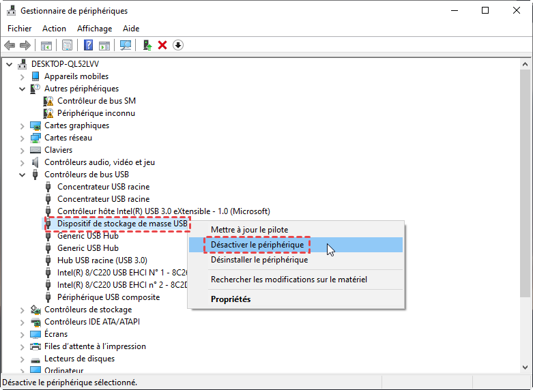This screenshot has height=390, width=533.
Task: Click the Forward arrow toolbar icon
Action: (25, 45)
